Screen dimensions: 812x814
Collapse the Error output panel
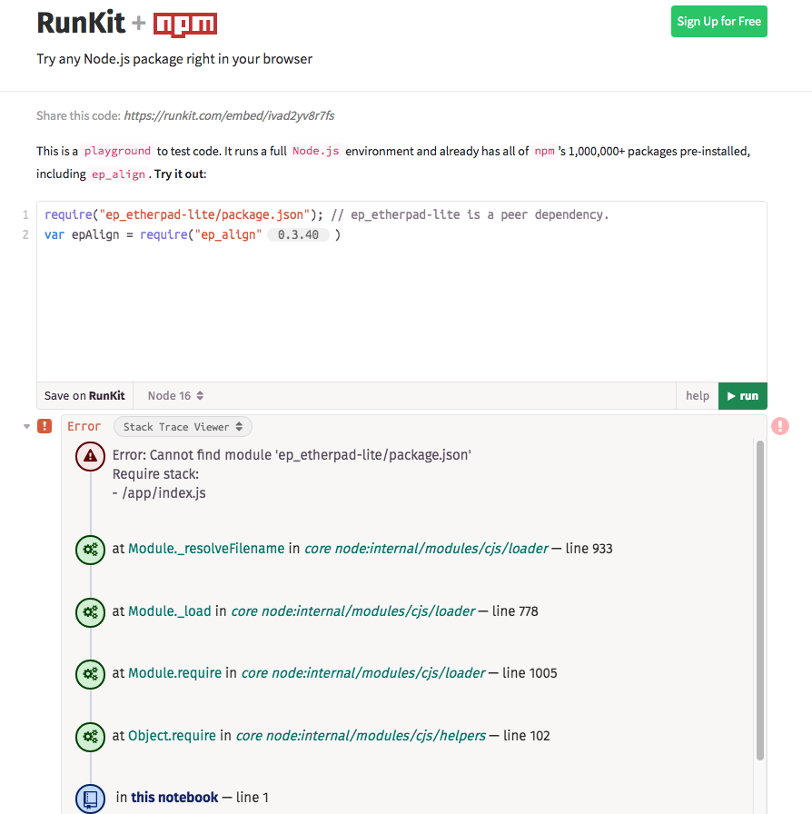point(26,425)
